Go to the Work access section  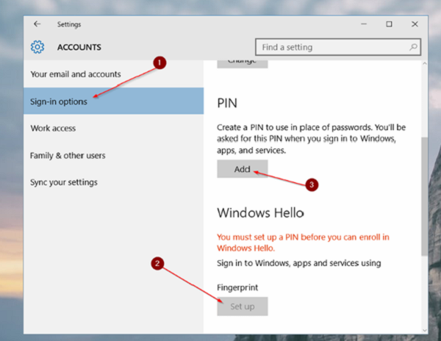click(x=53, y=129)
